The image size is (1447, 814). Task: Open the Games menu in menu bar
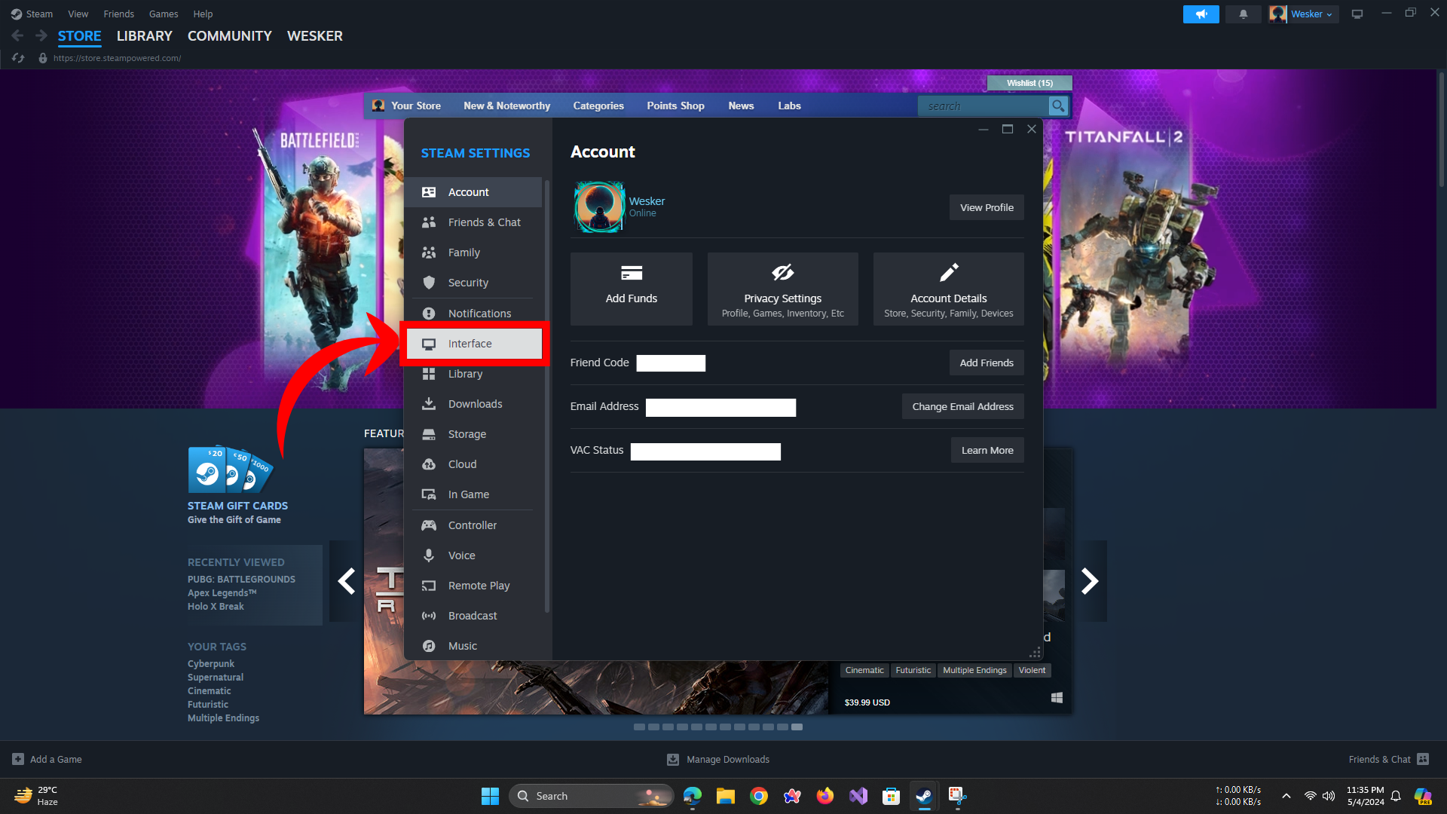point(163,14)
